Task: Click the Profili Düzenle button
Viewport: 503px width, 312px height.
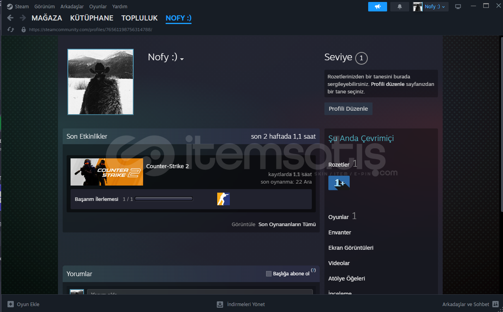Action: [348, 109]
